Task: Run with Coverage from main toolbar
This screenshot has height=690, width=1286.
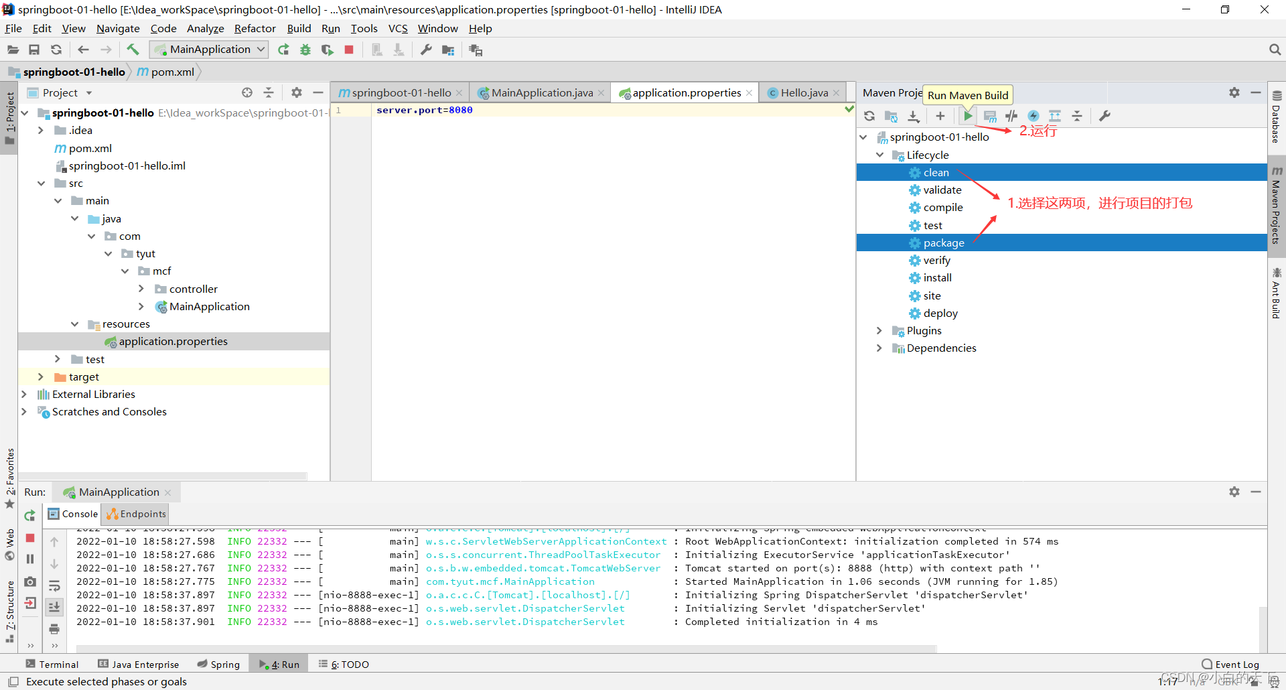Action: pyautogui.click(x=328, y=50)
